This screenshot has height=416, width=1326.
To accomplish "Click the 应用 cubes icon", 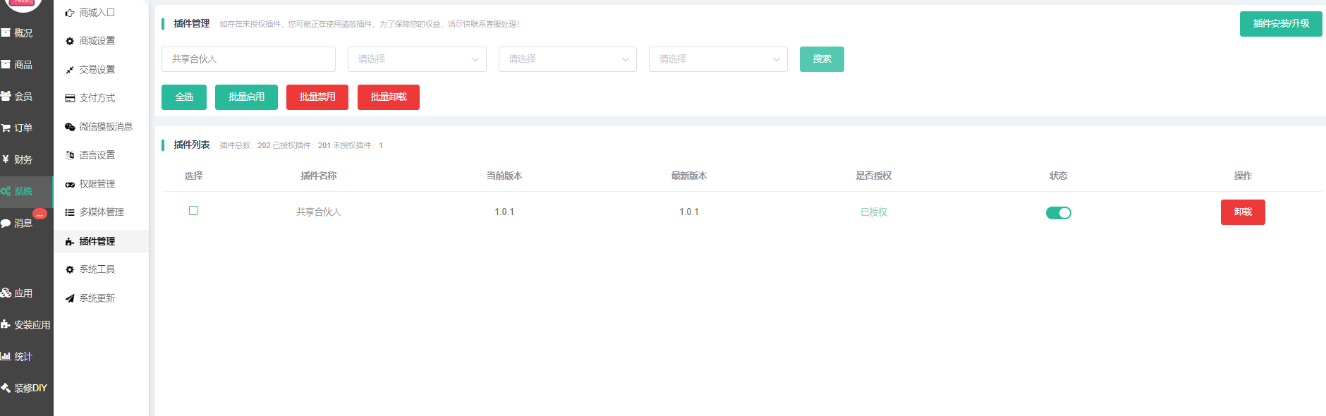I will coord(6,293).
